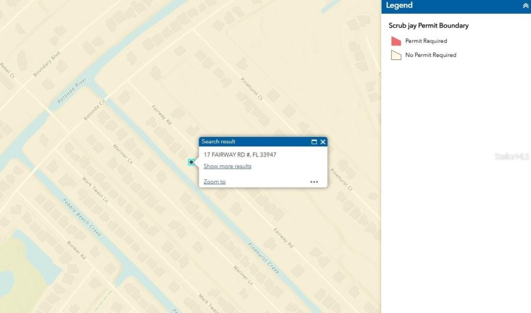The image size is (531, 313).
Task: Click the Permit Required legend text
Action: pos(425,41)
